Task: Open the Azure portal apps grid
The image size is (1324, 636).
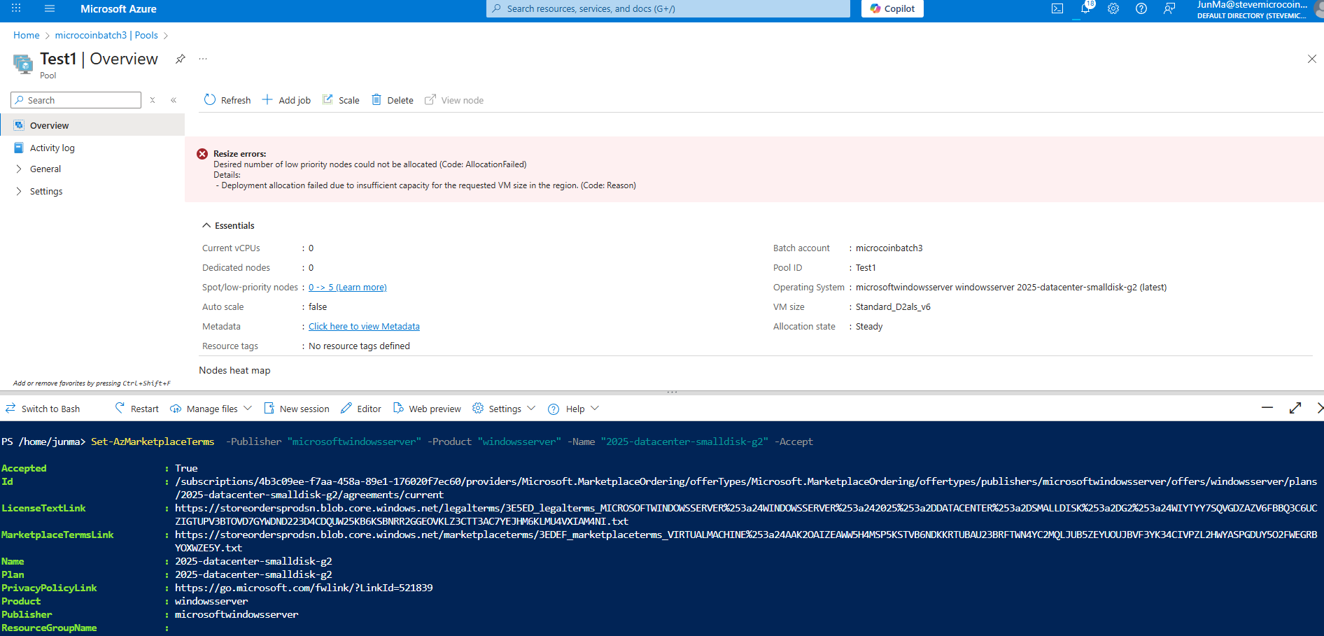Action: coord(16,8)
